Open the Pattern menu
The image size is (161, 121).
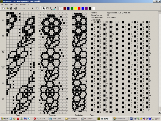23,4
